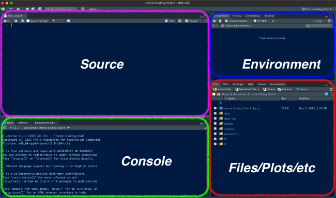Check the box beside the documents folder

click(x=216, y=134)
